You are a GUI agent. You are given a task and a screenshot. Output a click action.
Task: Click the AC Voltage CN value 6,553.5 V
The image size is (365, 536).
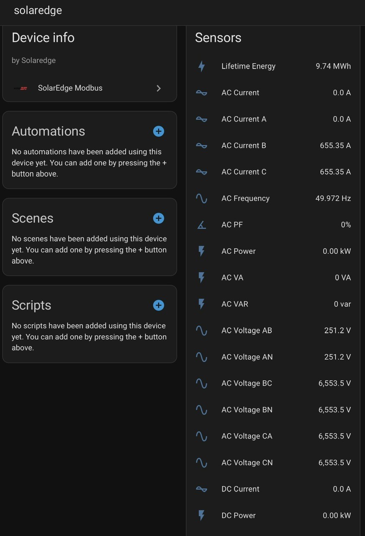(x=334, y=463)
